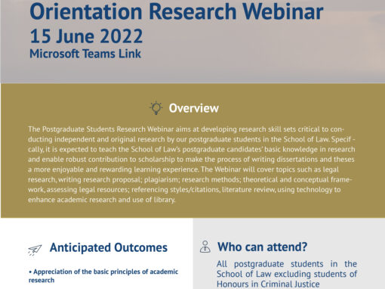The width and height of the screenshot is (385, 289).
Task: Click the Appreciation of basic principles bullet
Action: [x=103, y=276]
